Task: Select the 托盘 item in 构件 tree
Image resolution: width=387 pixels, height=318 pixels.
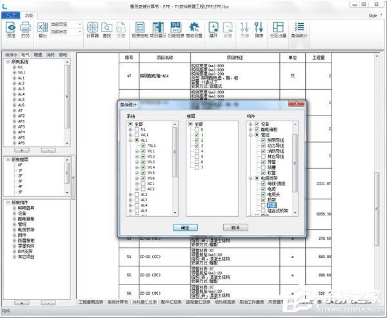Action: 272,205
